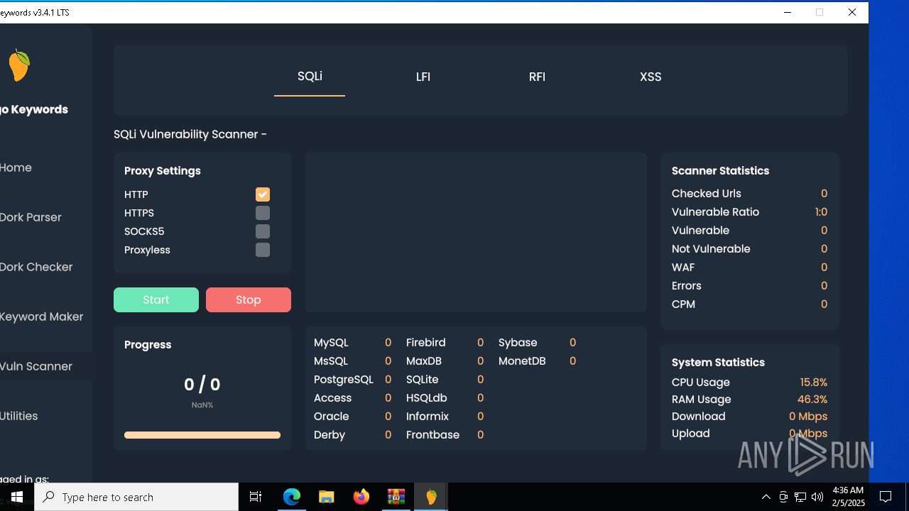Switch to the RFI tab
The height and width of the screenshot is (511, 909).
(x=537, y=77)
